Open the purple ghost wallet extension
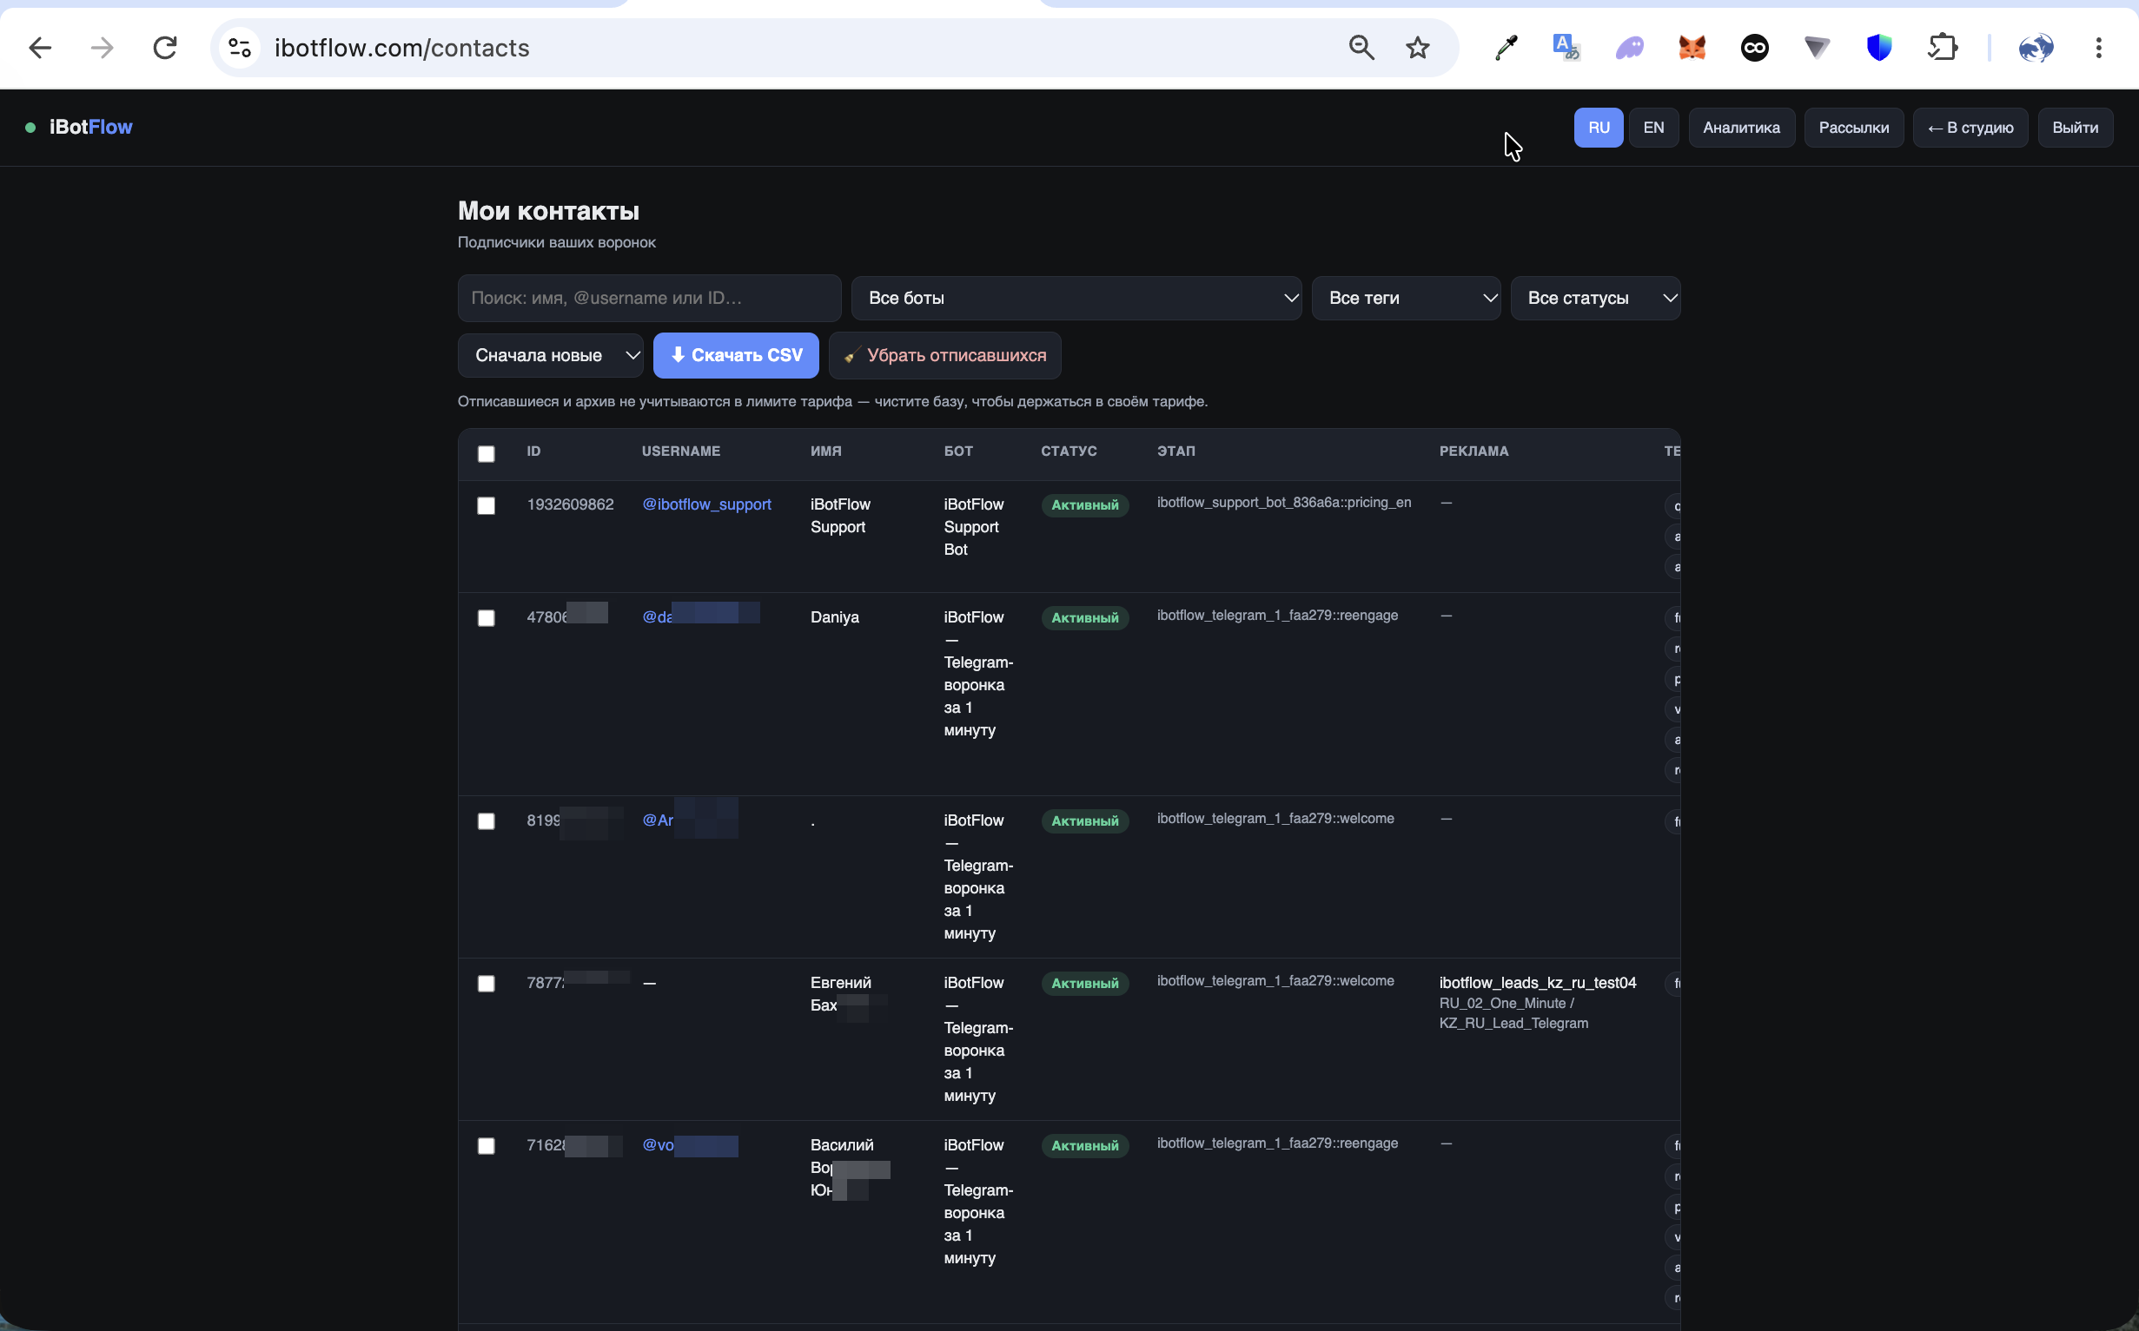 click(1629, 48)
